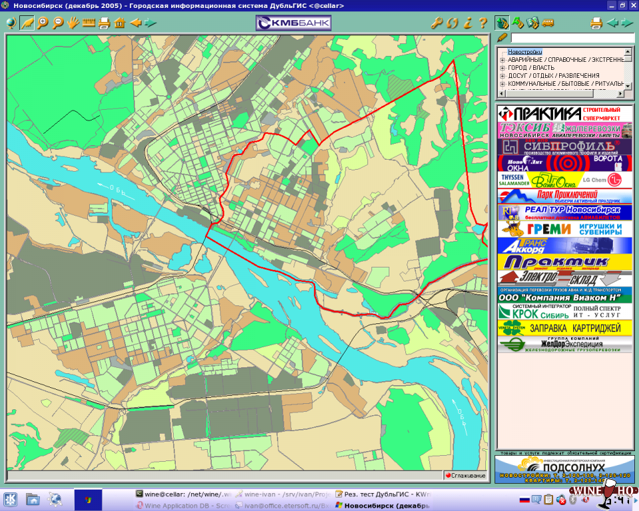Open the КМБ БАНК banner
The width and height of the screenshot is (639, 511).
(x=294, y=24)
